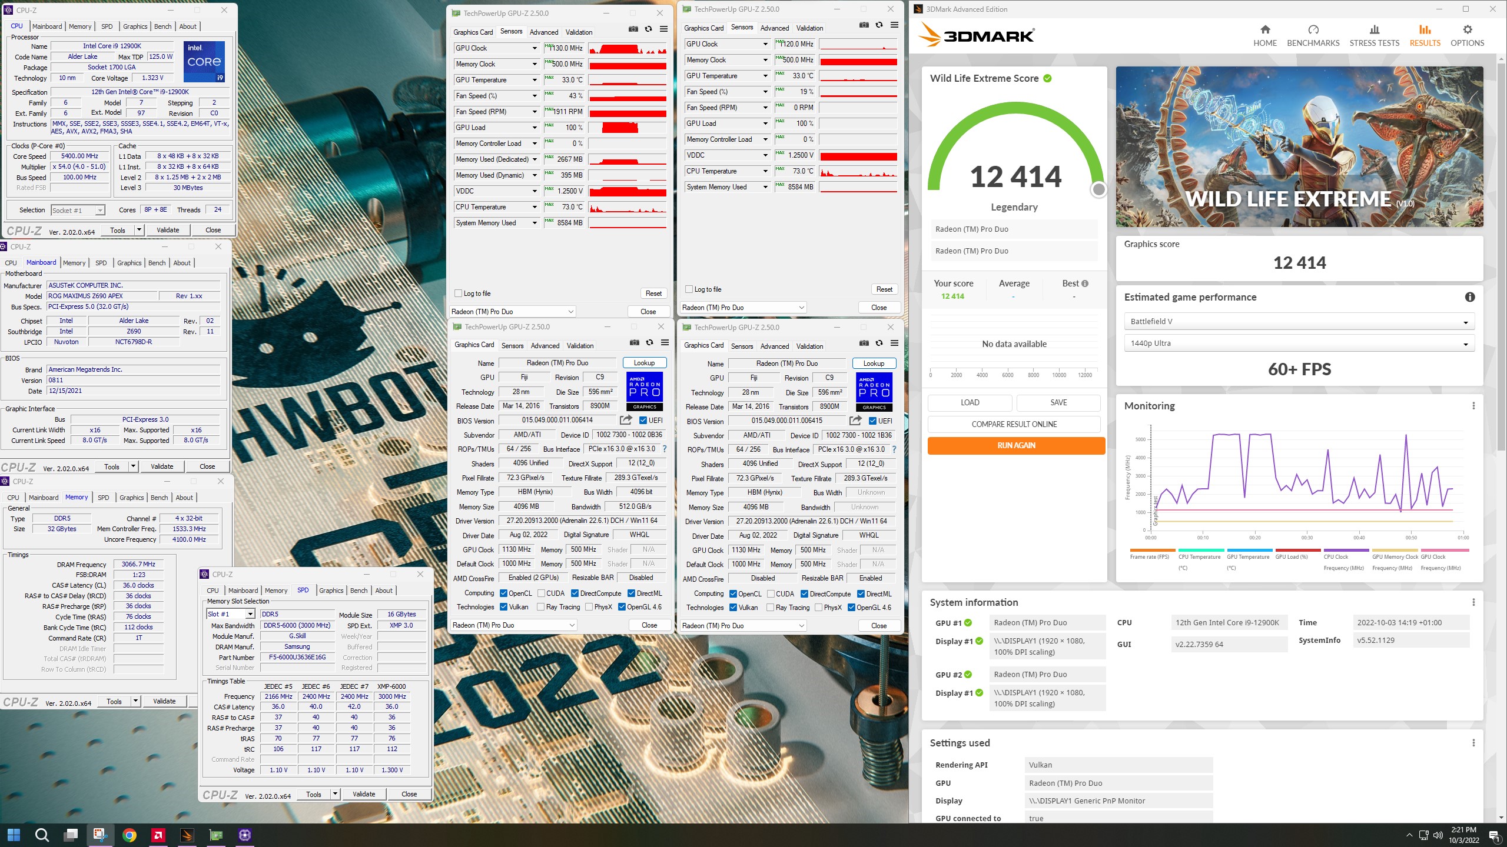Click the CPU-Z Code Name field 'Alder Lake'

coord(83,57)
